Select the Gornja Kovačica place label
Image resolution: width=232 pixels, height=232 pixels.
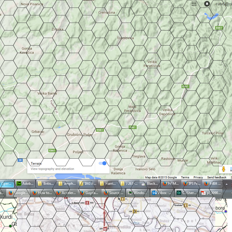[27, 50]
